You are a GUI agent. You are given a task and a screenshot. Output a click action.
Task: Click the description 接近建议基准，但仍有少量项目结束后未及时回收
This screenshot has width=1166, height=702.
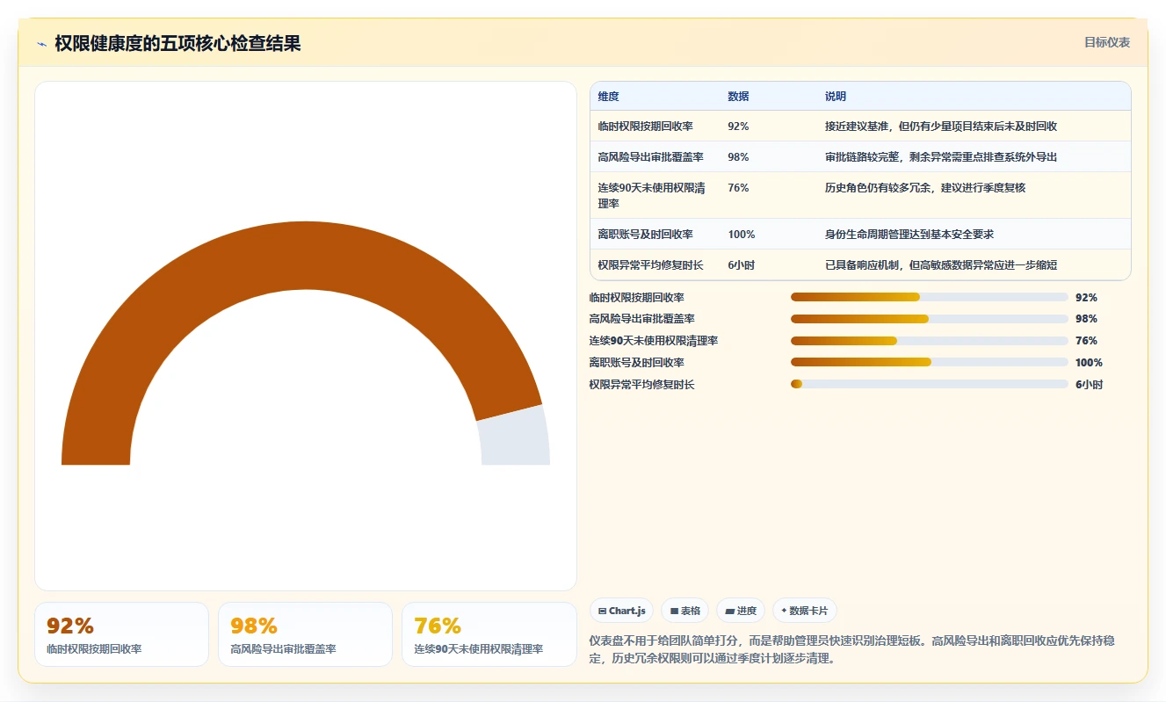(940, 127)
